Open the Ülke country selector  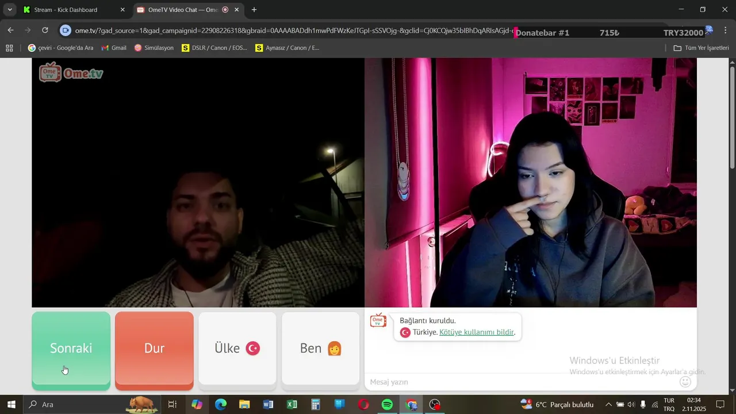coord(237,348)
